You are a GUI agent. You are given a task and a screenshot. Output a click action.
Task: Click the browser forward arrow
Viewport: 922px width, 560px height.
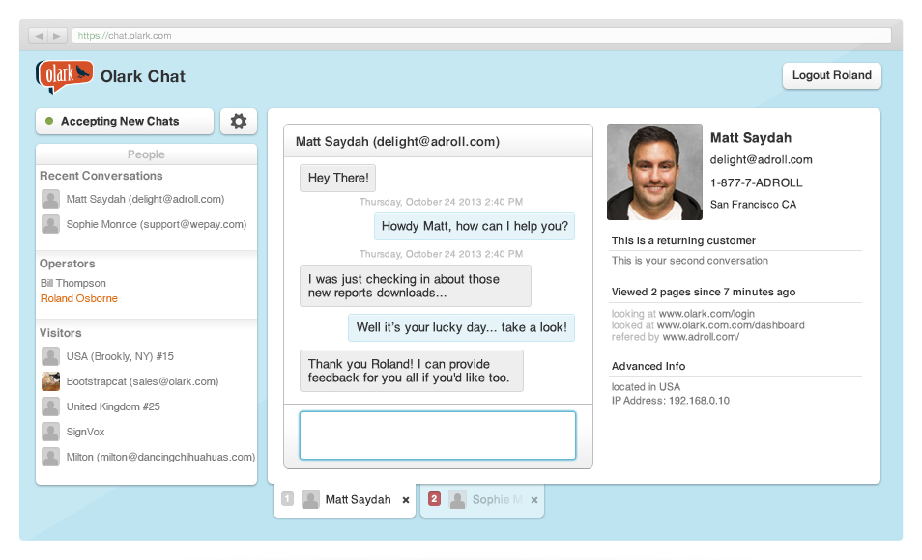57,36
